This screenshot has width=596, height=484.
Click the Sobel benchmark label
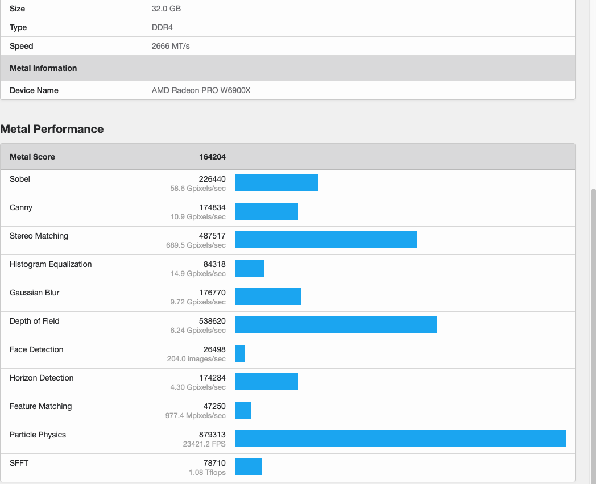(x=20, y=179)
